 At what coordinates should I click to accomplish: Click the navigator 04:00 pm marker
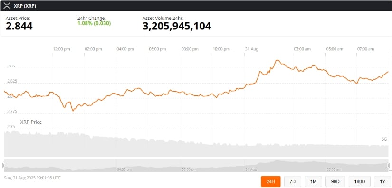point(124,169)
